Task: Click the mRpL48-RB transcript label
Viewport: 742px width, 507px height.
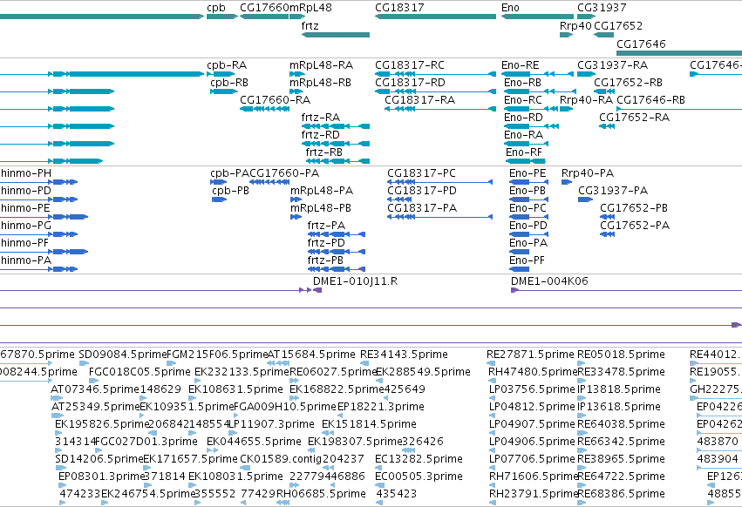Action: pos(320,83)
